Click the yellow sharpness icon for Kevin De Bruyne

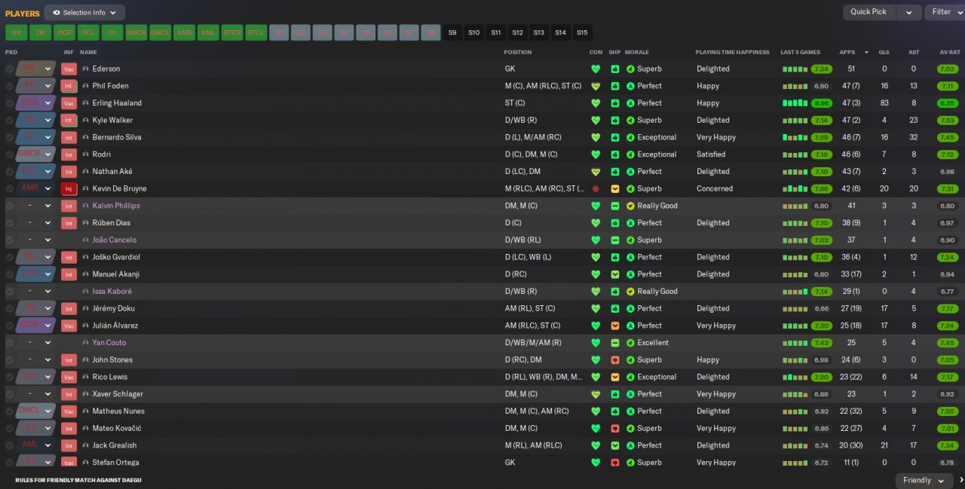[614, 188]
